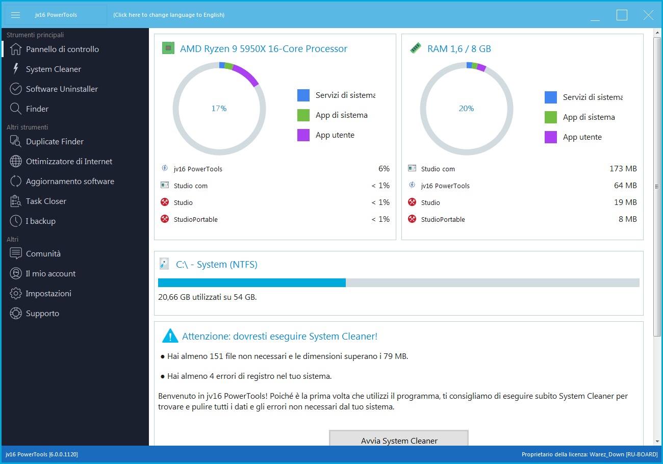Click the C:\ disk usage progress bar
The height and width of the screenshot is (464, 663).
tap(399, 282)
